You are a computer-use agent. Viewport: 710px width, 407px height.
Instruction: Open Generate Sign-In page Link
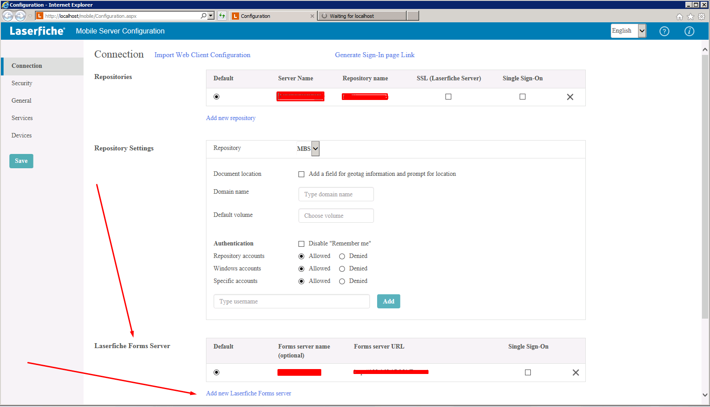tap(375, 55)
